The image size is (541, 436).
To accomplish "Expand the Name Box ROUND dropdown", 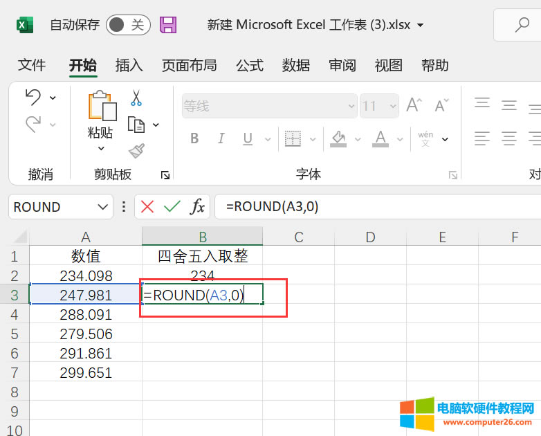I will tap(103, 206).
